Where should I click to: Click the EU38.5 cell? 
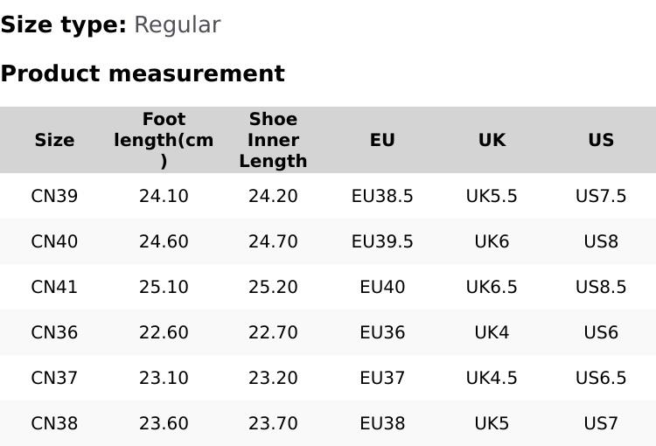click(382, 196)
